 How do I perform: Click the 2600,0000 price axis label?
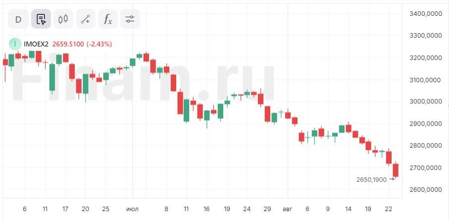(x=425, y=190)
